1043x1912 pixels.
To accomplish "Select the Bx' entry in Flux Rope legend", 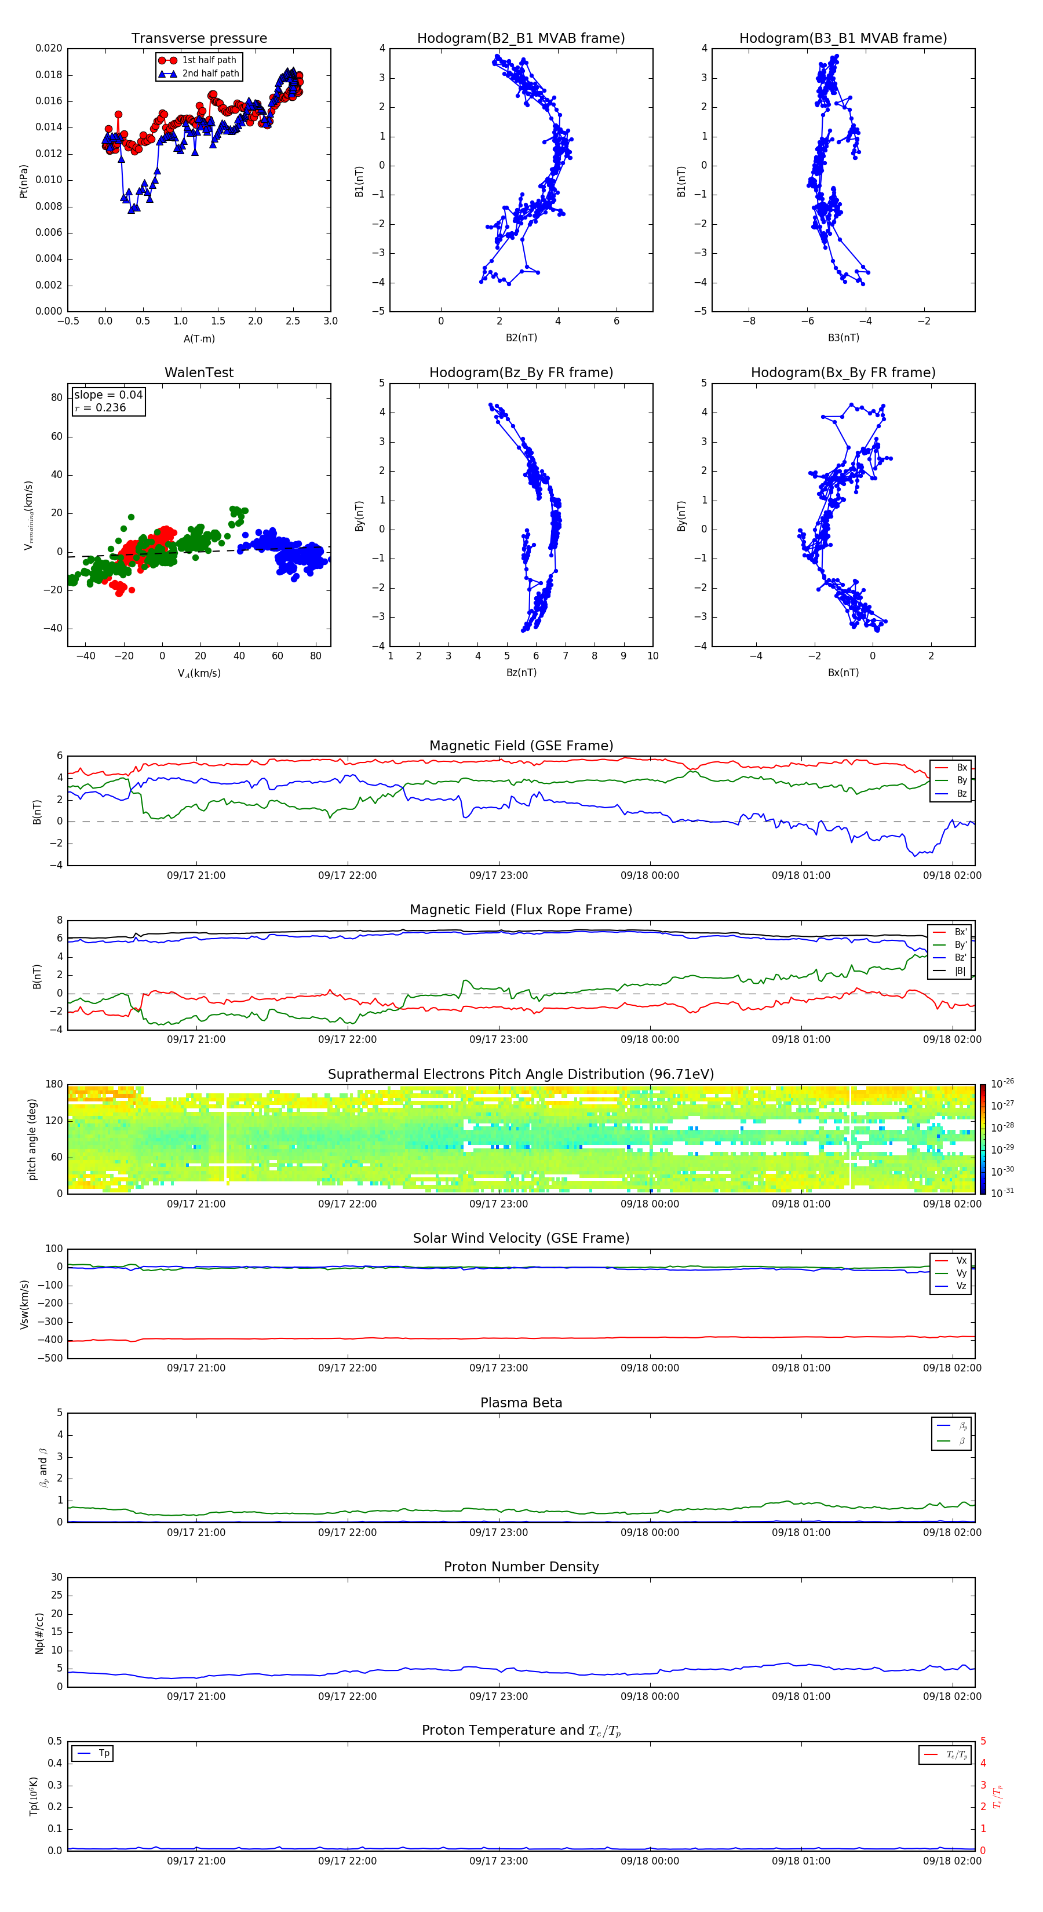I will tap(950, 932).
